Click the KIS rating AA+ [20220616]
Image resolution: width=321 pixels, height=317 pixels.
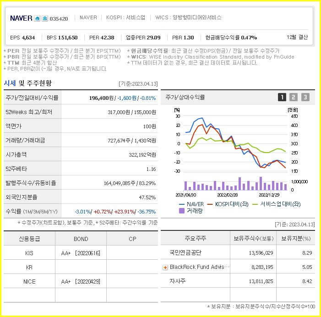81,253
